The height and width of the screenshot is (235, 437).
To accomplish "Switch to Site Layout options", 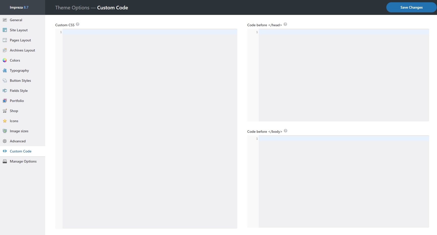I will point(22,30).
